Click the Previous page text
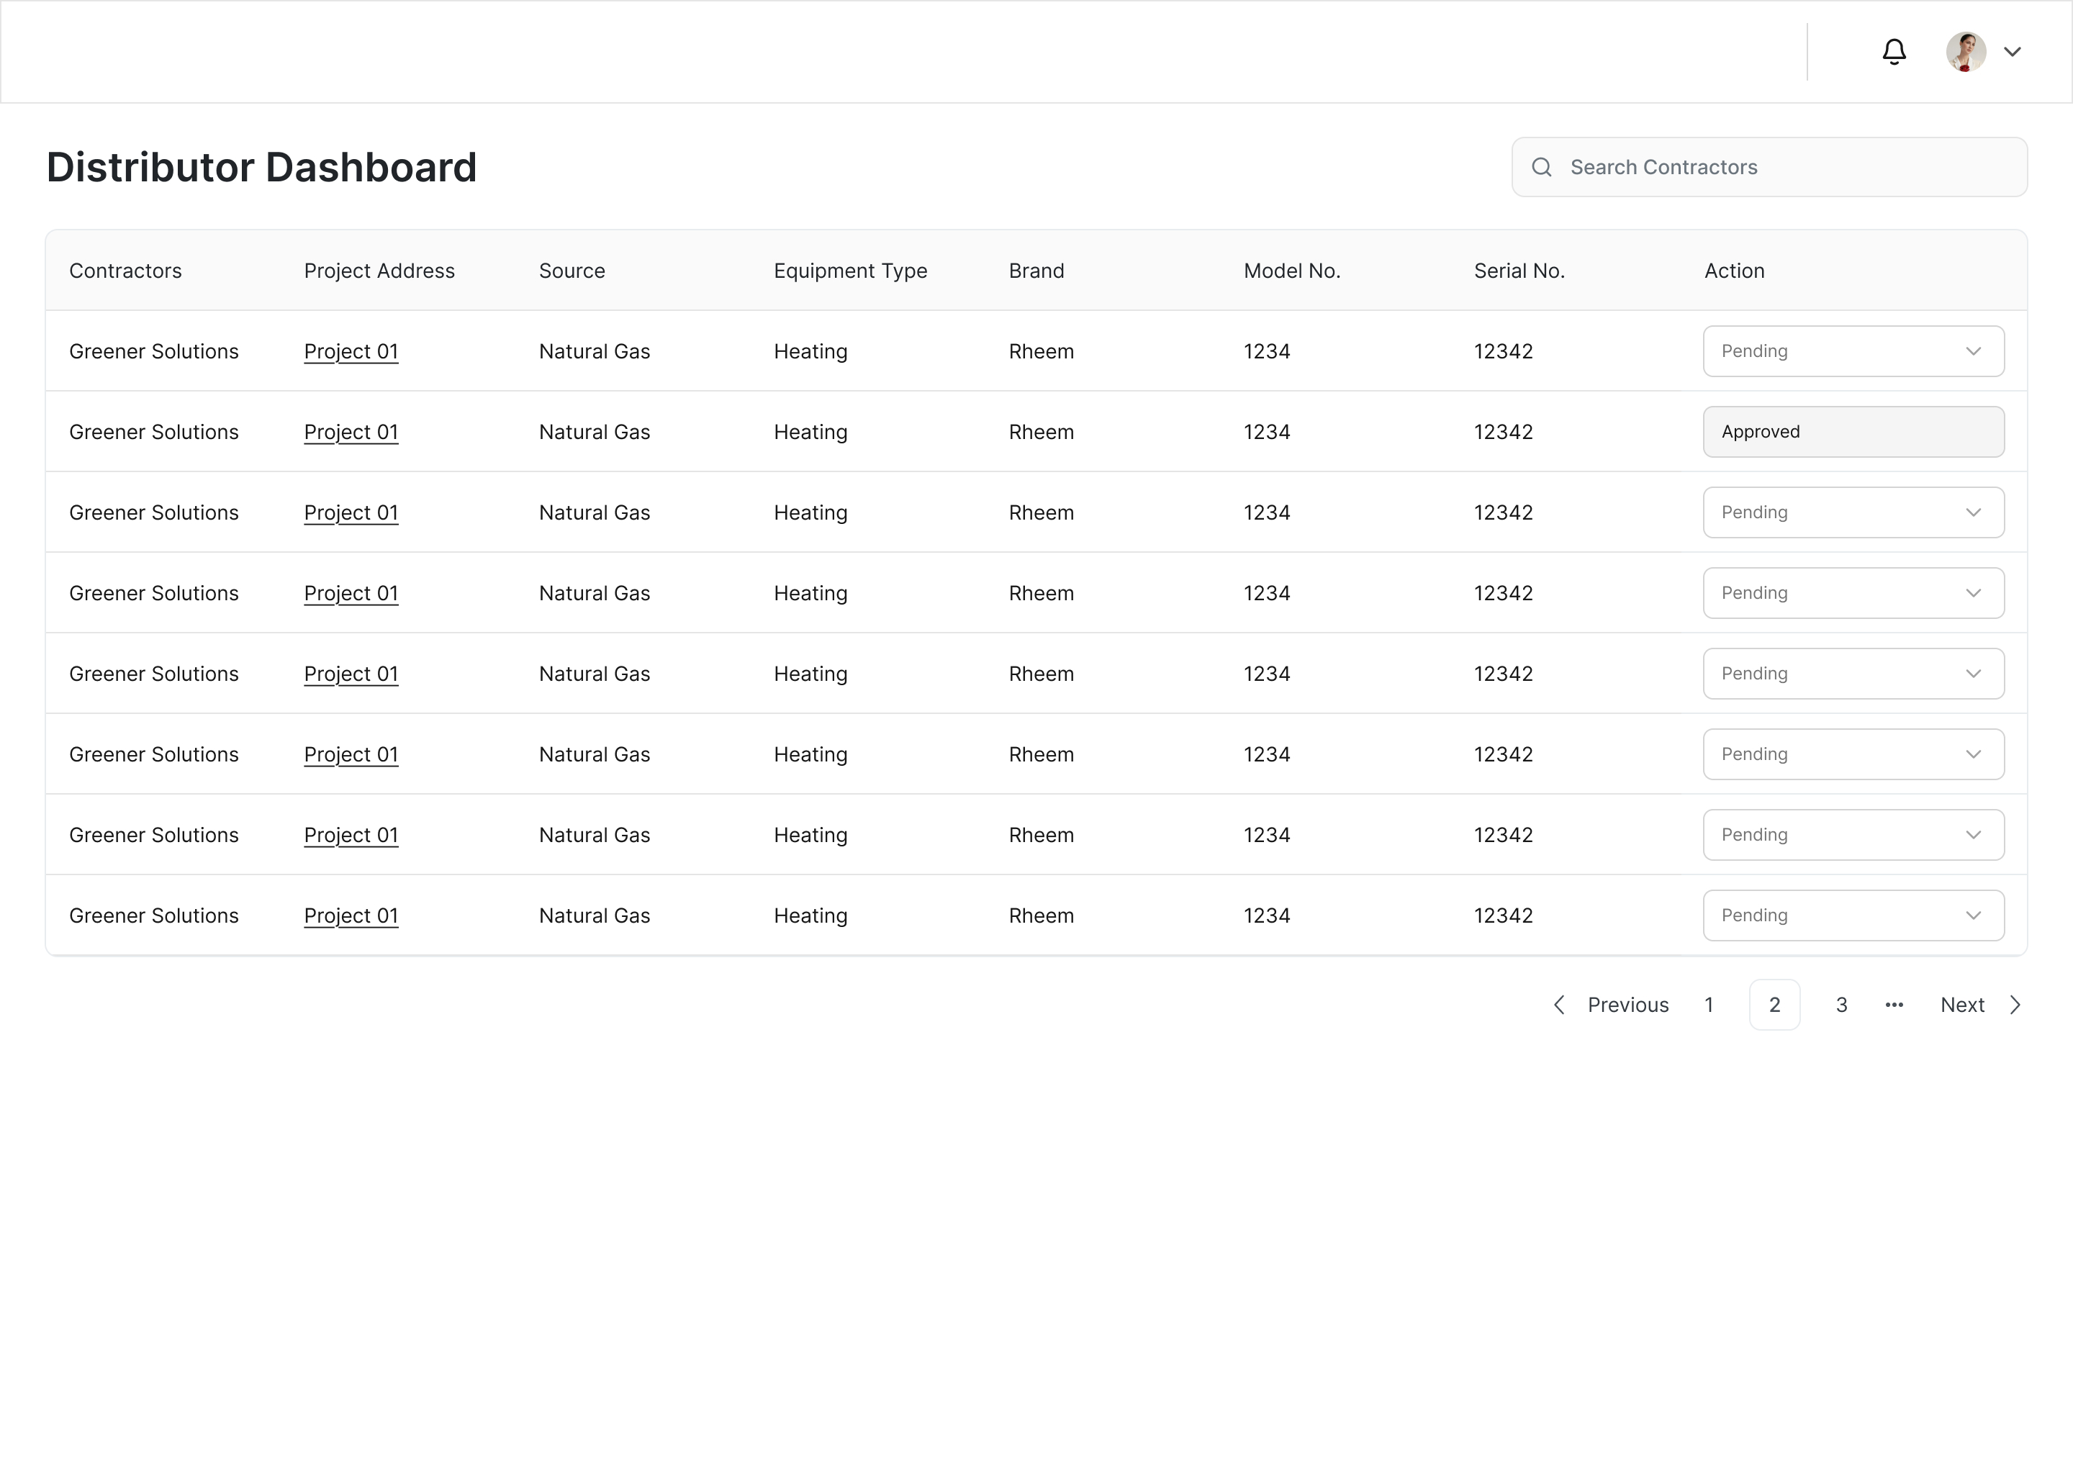This screenshot has height=1474, width=2073. (x=1627, y=1005)
